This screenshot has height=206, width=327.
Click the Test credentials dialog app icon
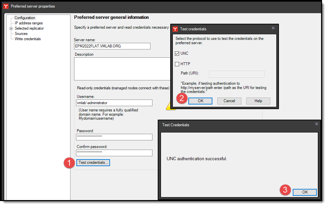pyautogui.click(x=175, y=29)
